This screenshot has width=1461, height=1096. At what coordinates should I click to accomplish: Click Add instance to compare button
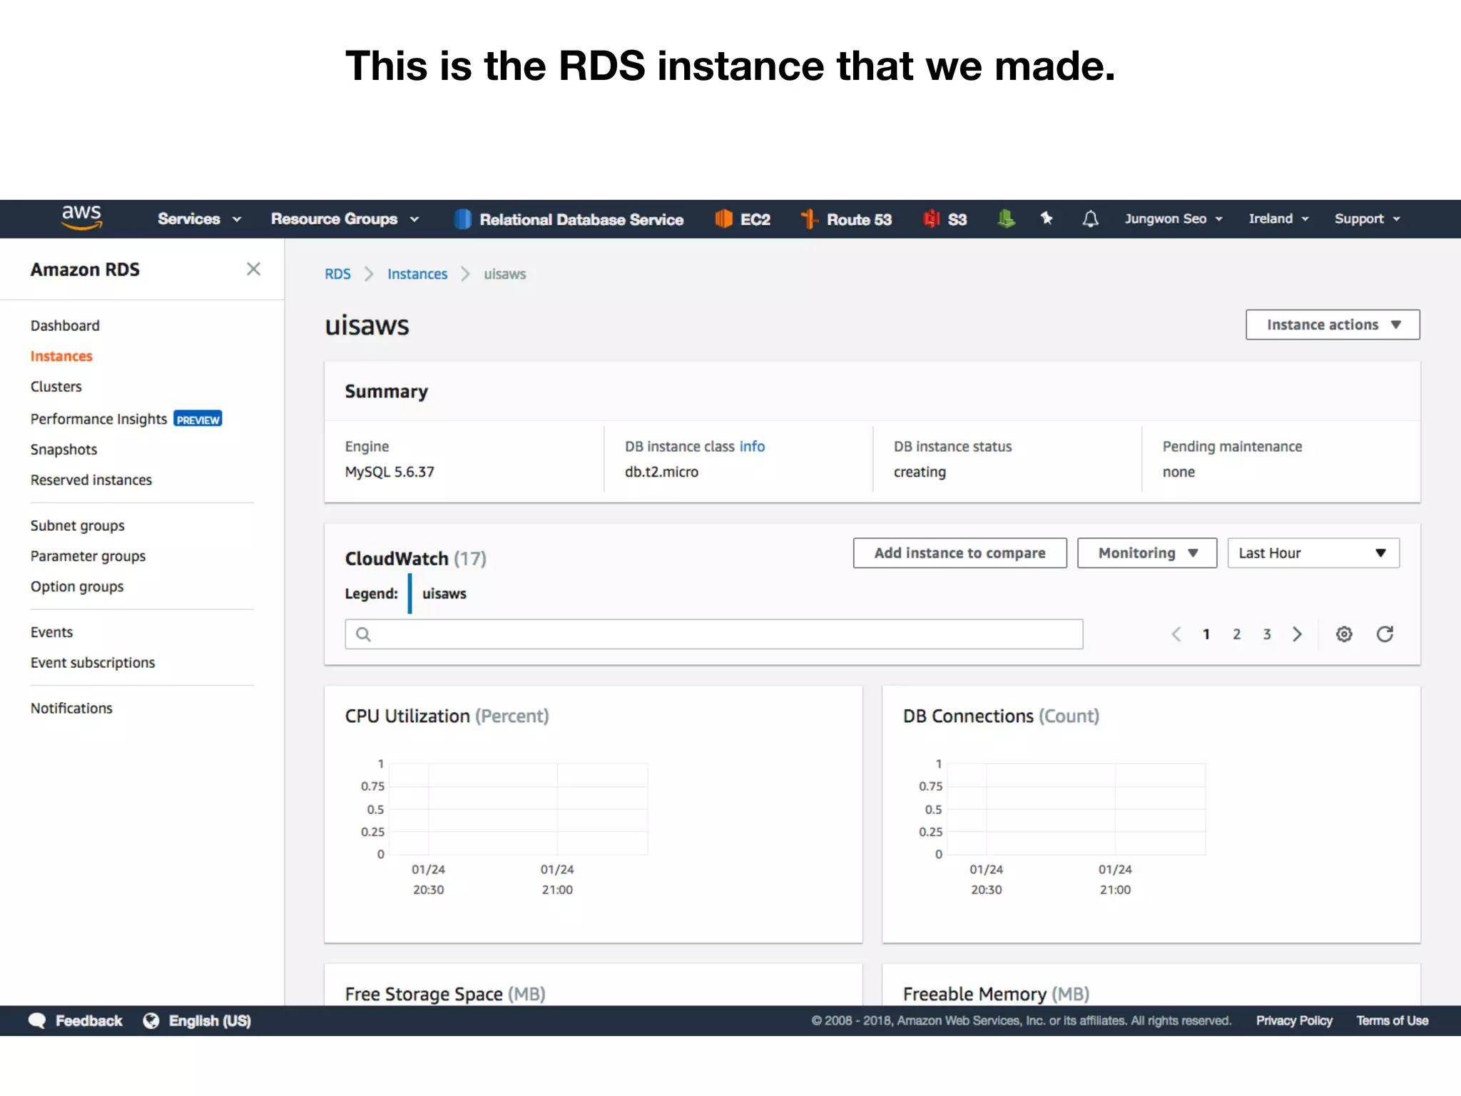959,553
